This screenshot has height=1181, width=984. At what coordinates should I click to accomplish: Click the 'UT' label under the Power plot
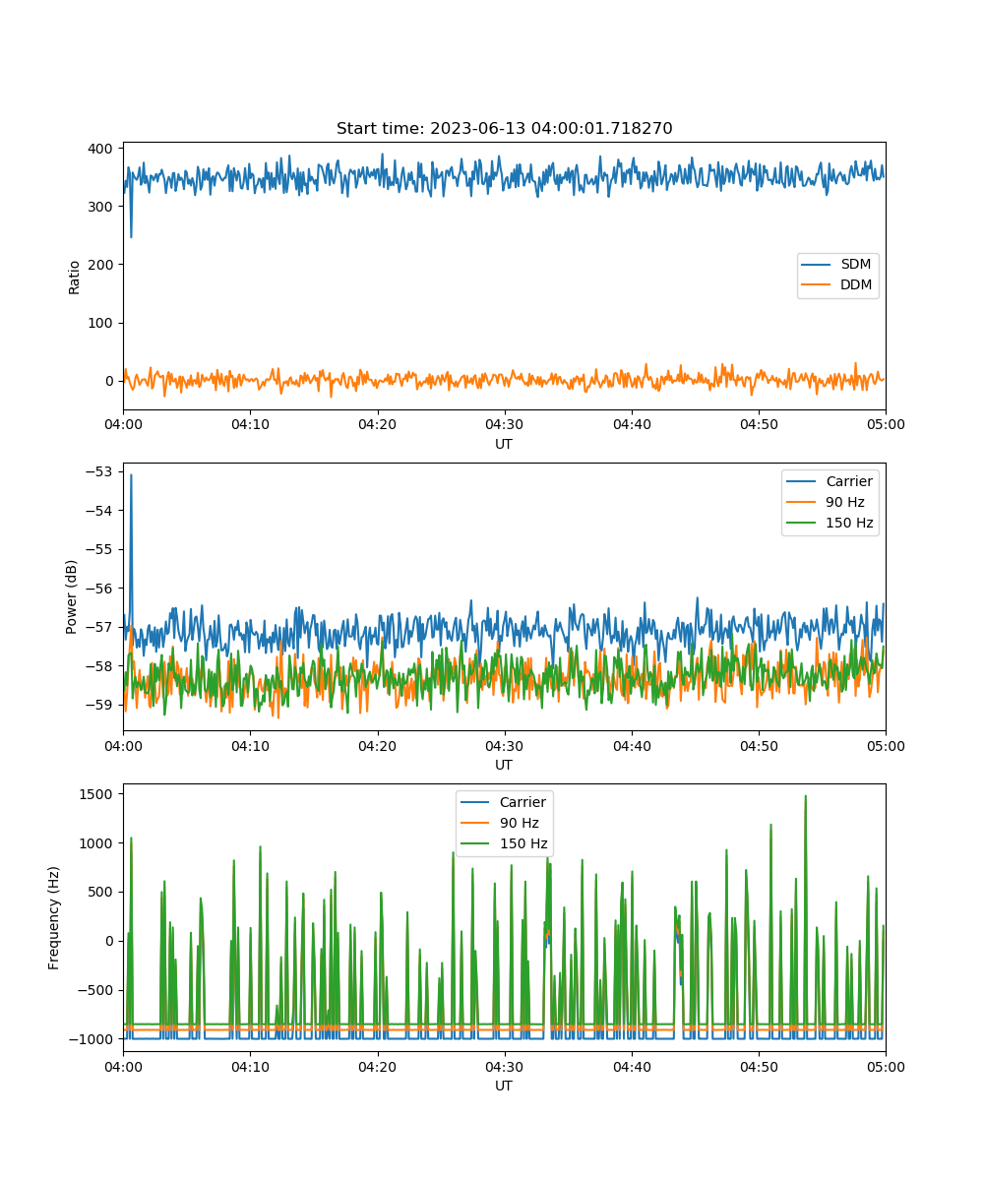[x=504, y=765]
